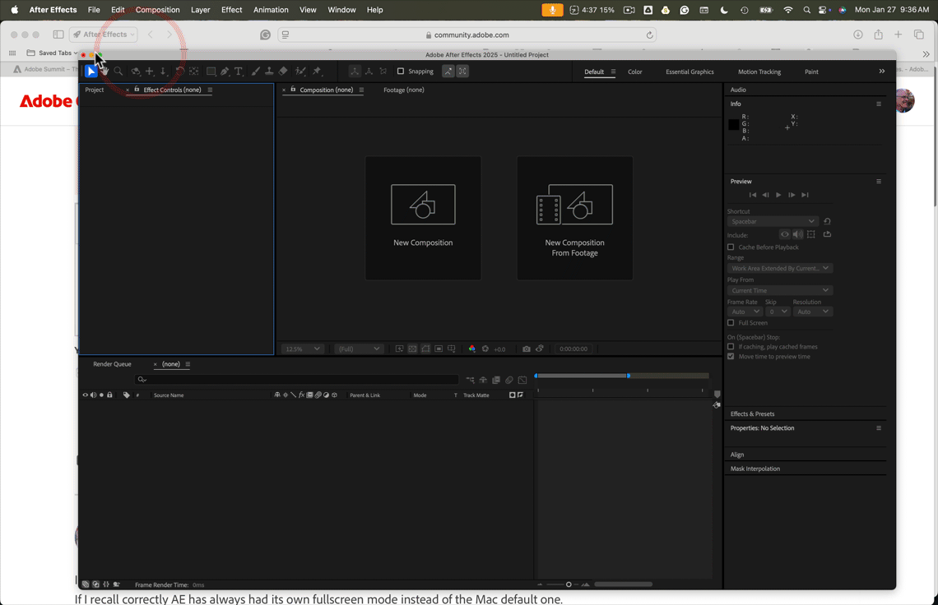938x605 pixels.
Task: Select the Rectangle shape tool
Action: pos(211,72)
